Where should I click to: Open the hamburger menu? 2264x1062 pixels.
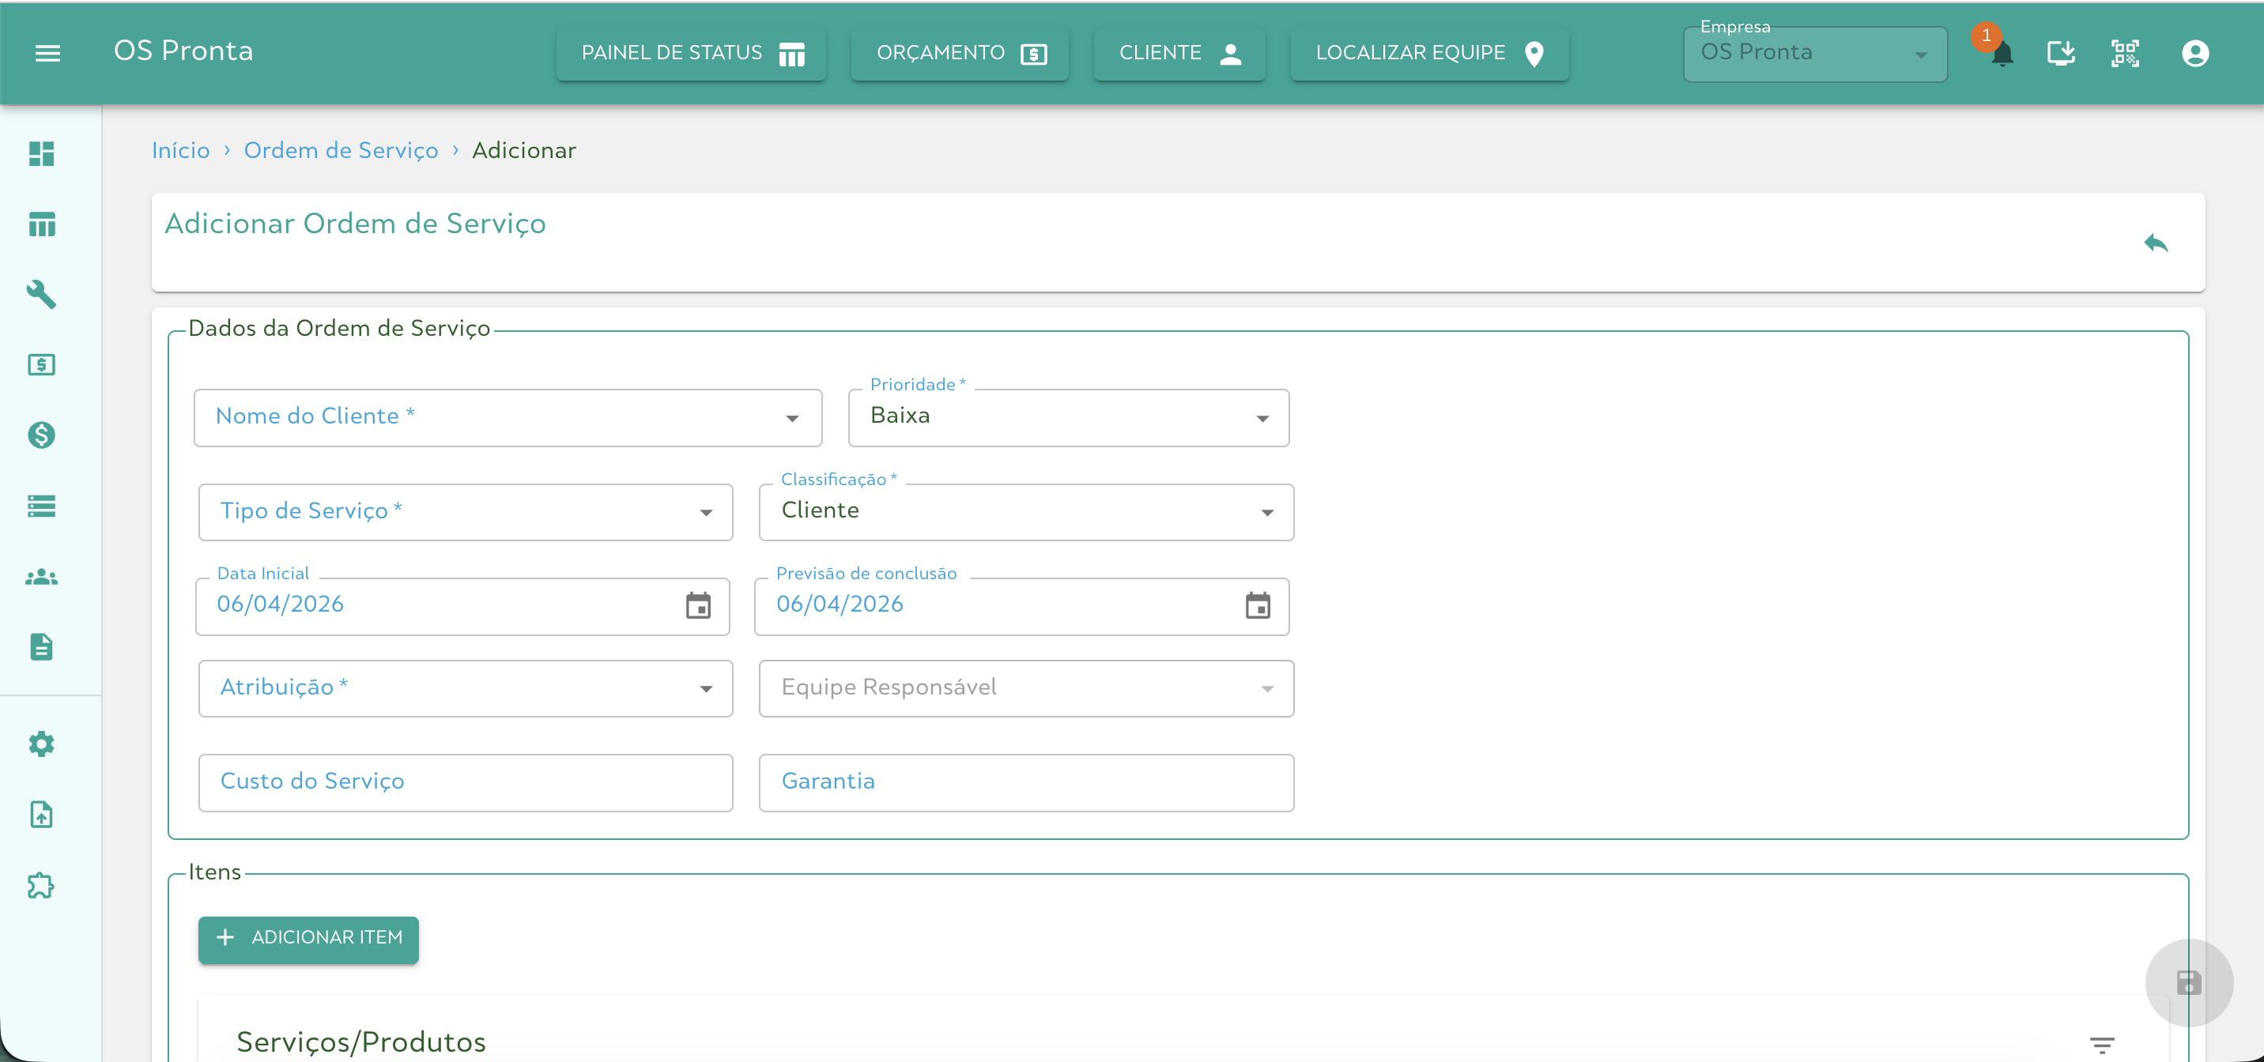click(x=47, y=53)
